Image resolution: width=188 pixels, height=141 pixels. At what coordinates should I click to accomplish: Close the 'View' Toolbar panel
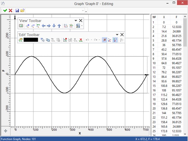pyautogui.click(x=81, y=21)
